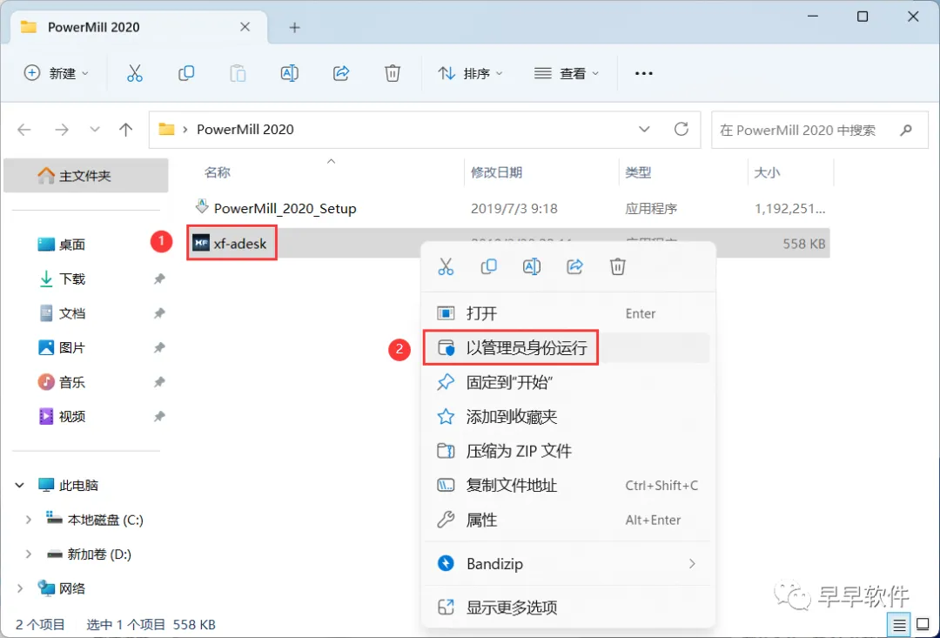Select 以管理员身份运行 in context menu
The width and height of the screenshot is (940, 638).
click(x=567, y=348)
